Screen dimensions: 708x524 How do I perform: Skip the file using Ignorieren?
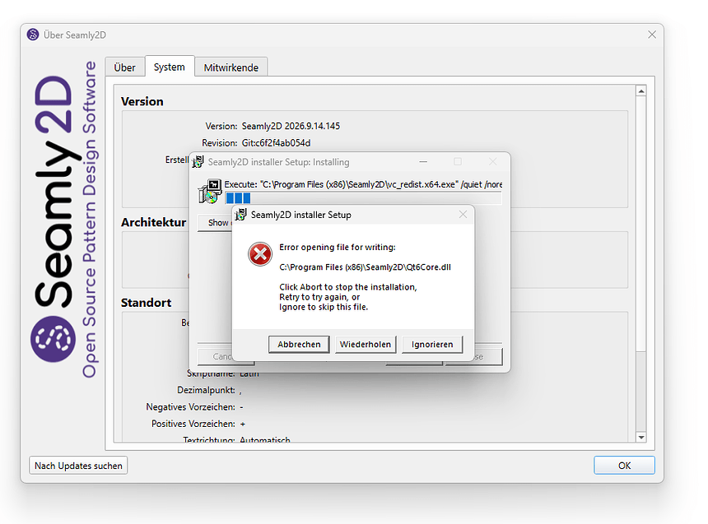click(432, 345)
